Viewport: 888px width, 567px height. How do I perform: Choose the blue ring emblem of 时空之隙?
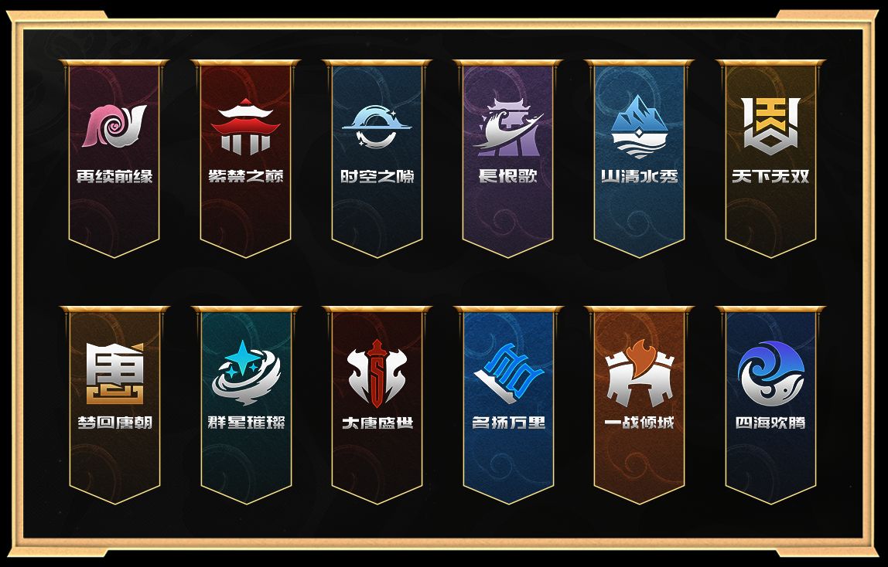click(x=377, y=127)
